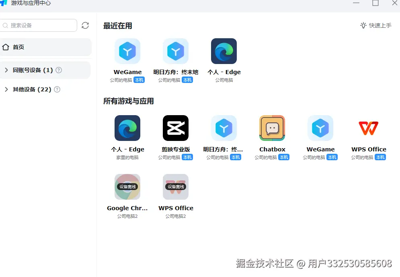Open WeGame in all games and apps
This screenshot has height=277, width=400.
point(320,128)
